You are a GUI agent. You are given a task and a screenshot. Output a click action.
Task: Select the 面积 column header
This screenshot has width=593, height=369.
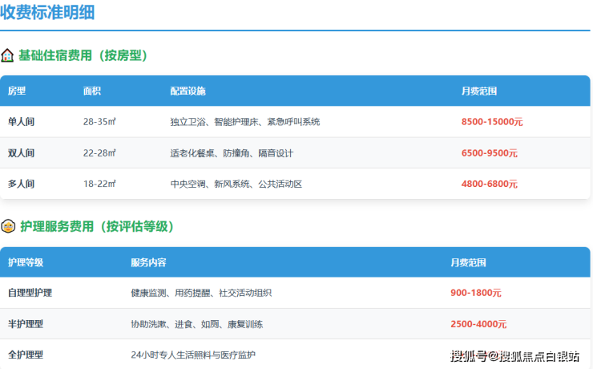tap(92, 91)
